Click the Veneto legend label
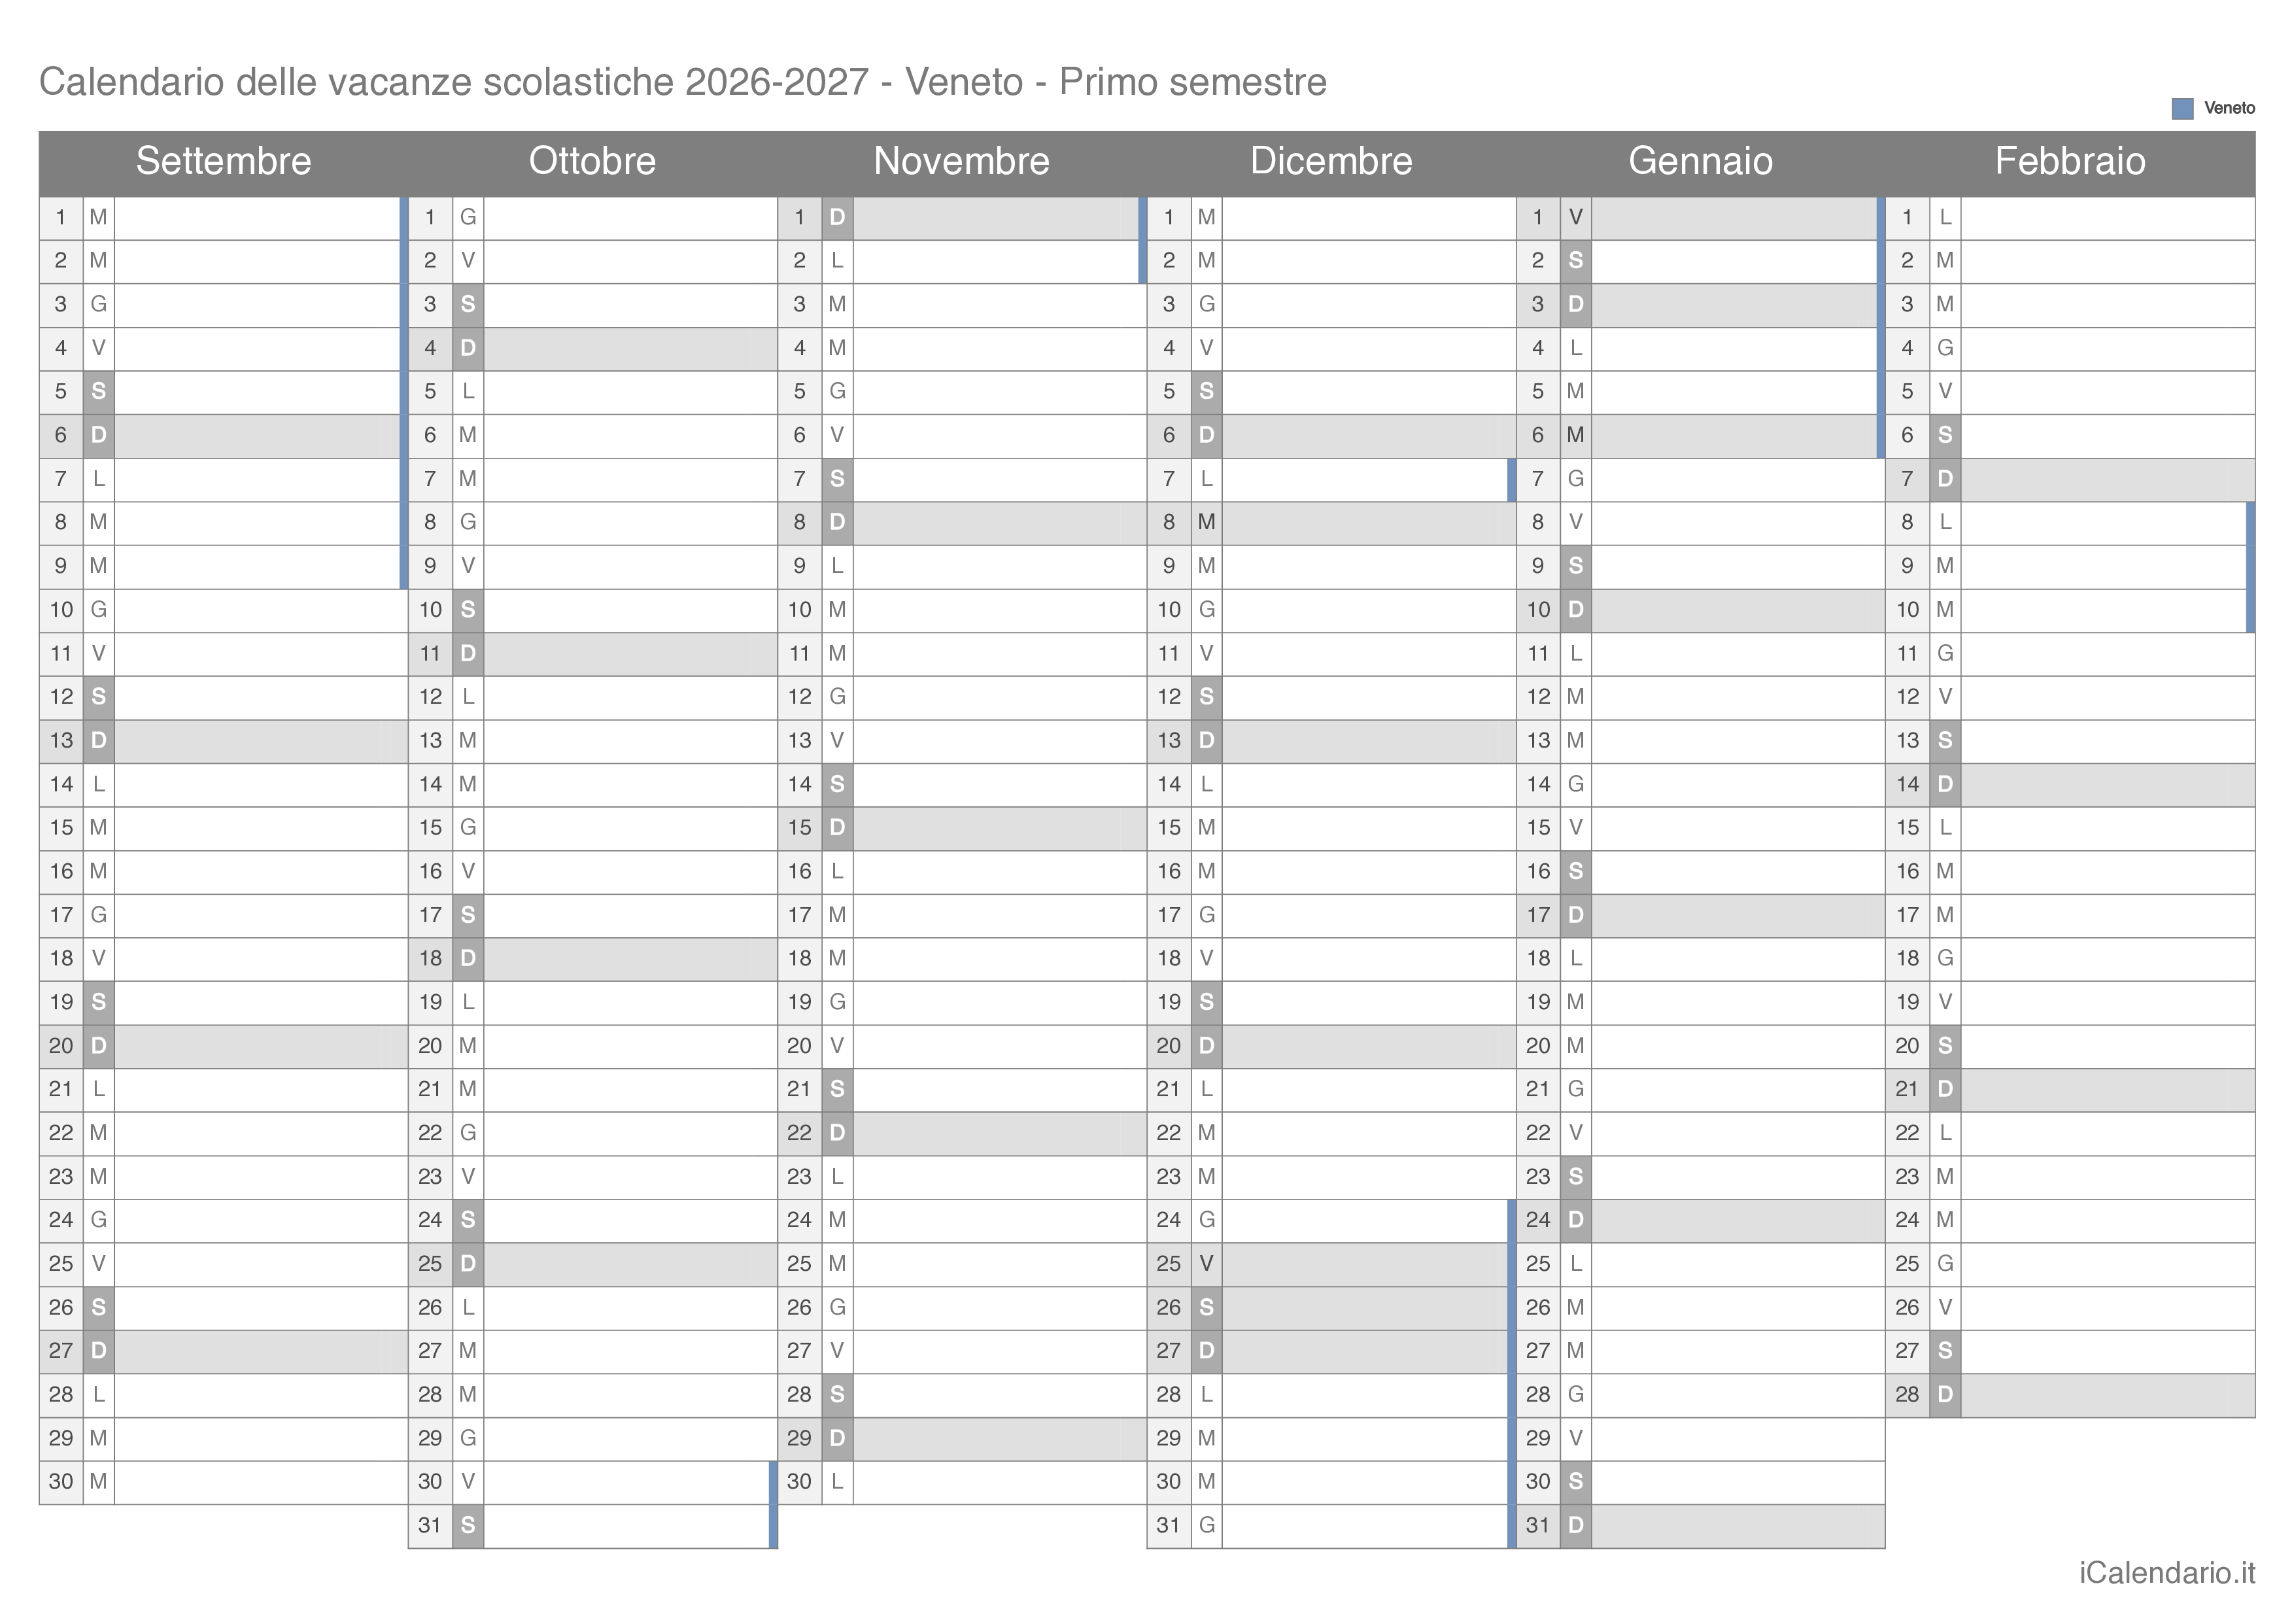Viewport: 2294px width, 1624px height. tap(2229, 108)
